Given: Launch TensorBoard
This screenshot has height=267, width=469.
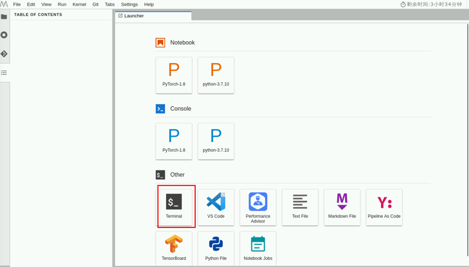Looking at the screenshot, I should click(174, 249).
